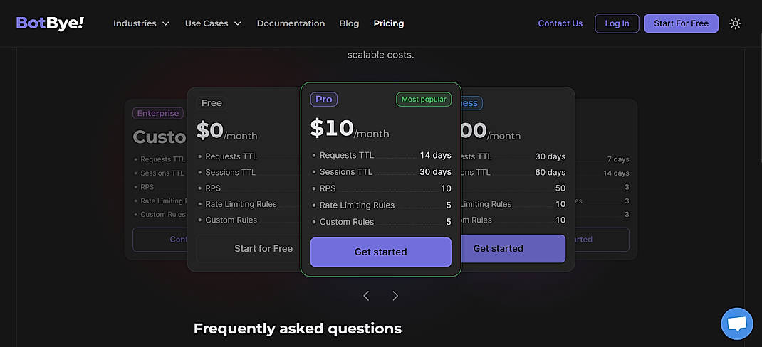
Task: Click the 60 days Sessions TTL value
Action: click(x=550, y=172)
